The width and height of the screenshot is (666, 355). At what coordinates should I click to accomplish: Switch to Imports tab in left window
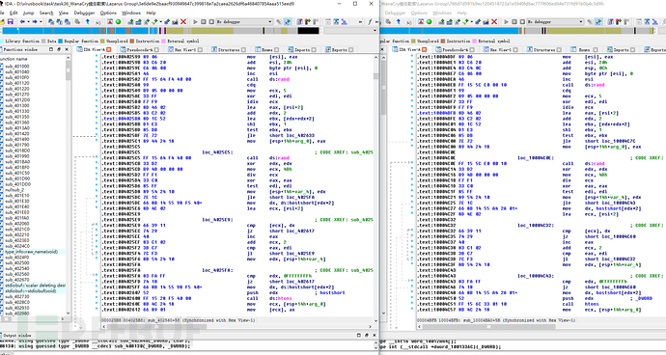pos(302,50)
